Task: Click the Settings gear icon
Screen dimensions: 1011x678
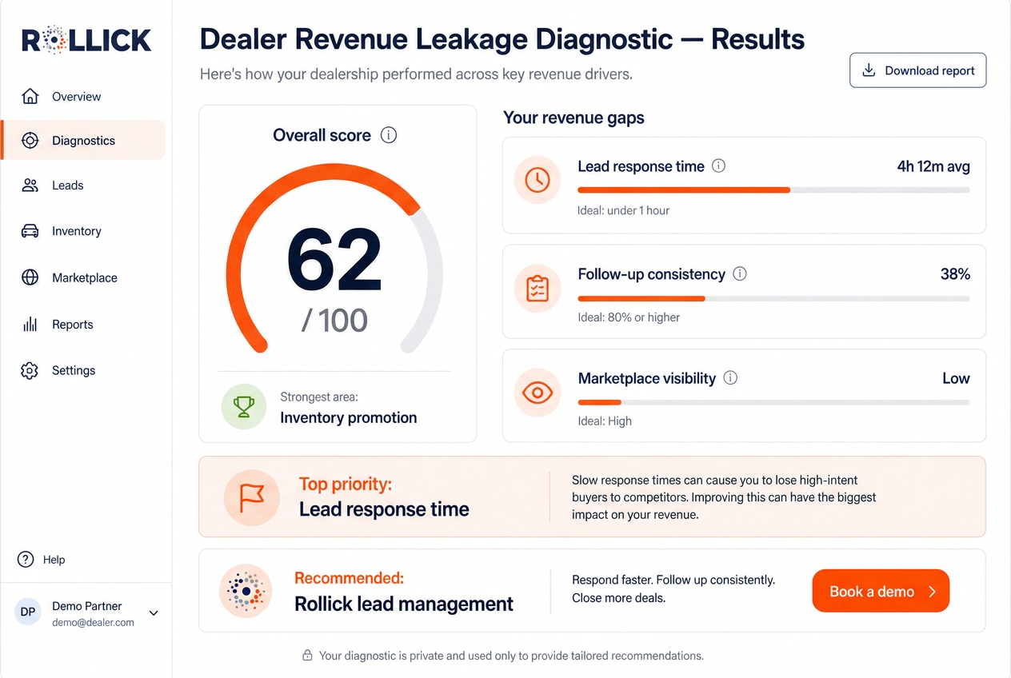Action: point(30,371)
